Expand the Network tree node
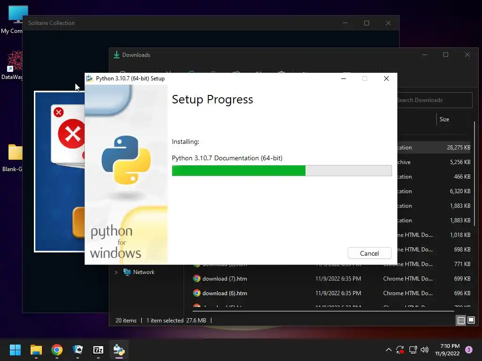The height and width of the screenshot is (361, 482). (116, 272)
